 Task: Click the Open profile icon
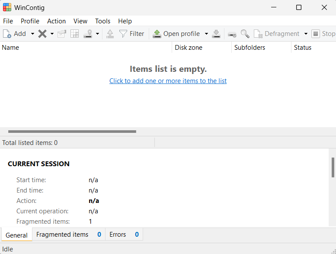click(157, 34)
